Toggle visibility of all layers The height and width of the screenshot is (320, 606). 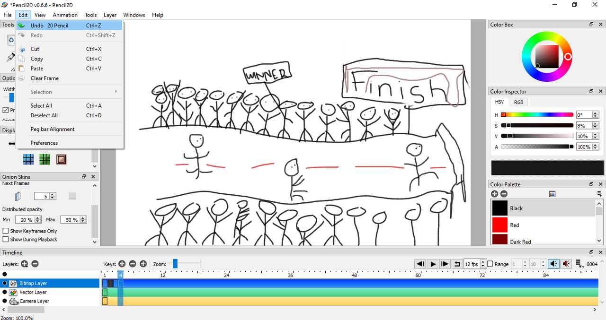click(x=5, y=274)
